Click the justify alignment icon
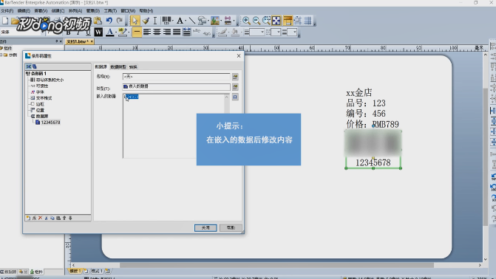 coord(177,32)
